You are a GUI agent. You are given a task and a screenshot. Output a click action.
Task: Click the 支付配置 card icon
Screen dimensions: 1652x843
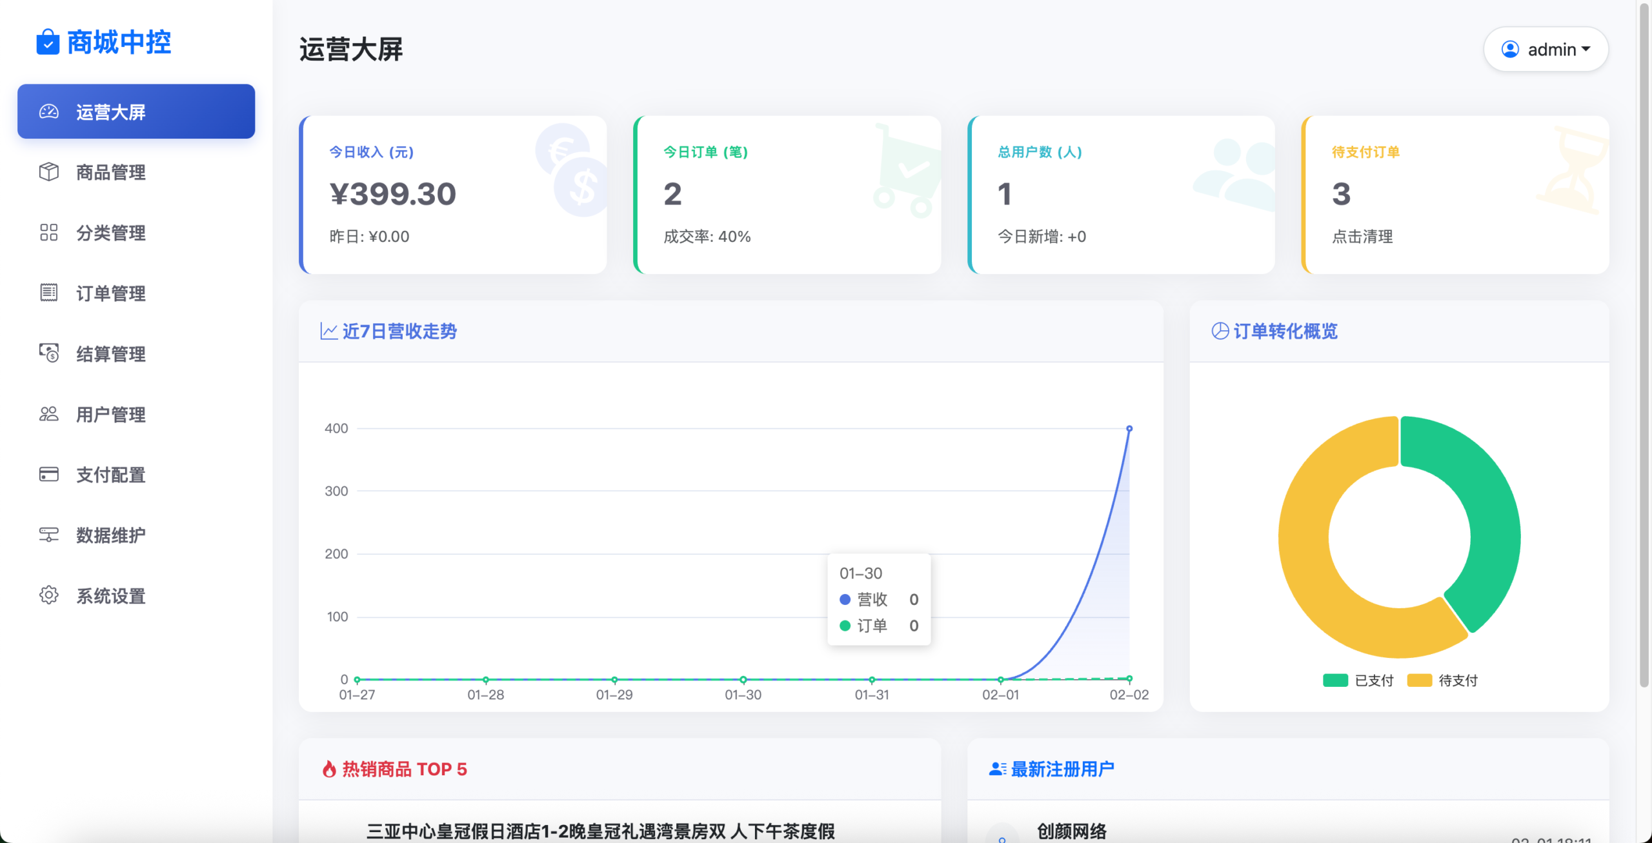pyautogui.click(x=48, y=474)
